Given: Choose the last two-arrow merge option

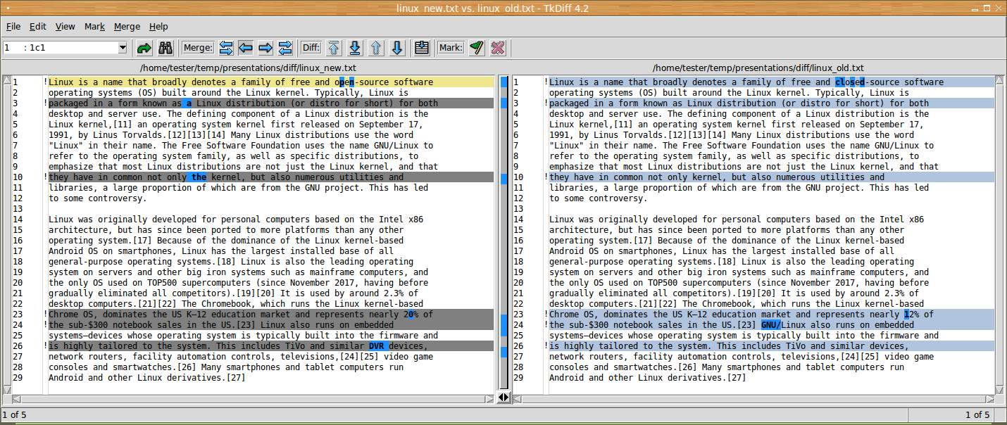Looking at the screenshot, I should tap(285, 48).
